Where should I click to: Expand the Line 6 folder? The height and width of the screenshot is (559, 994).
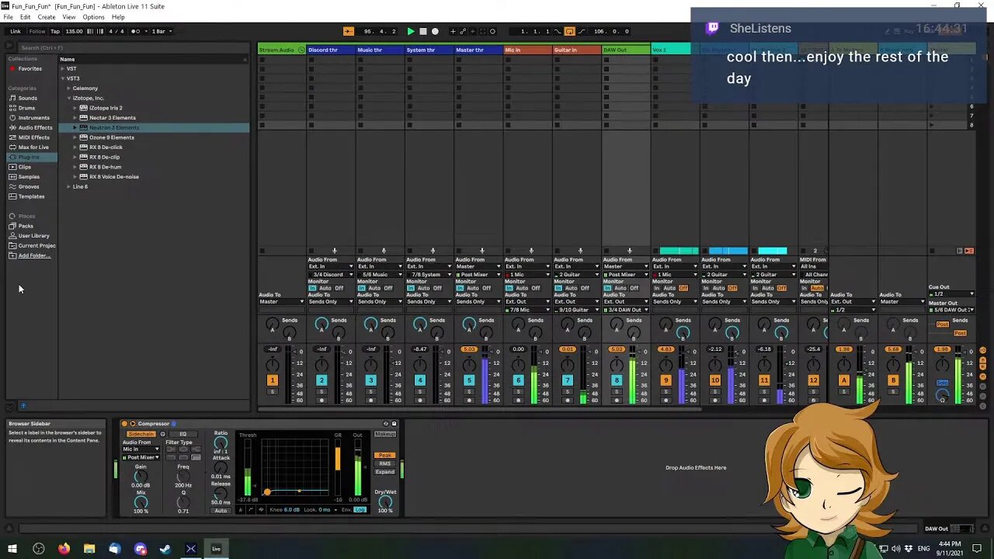69,186
